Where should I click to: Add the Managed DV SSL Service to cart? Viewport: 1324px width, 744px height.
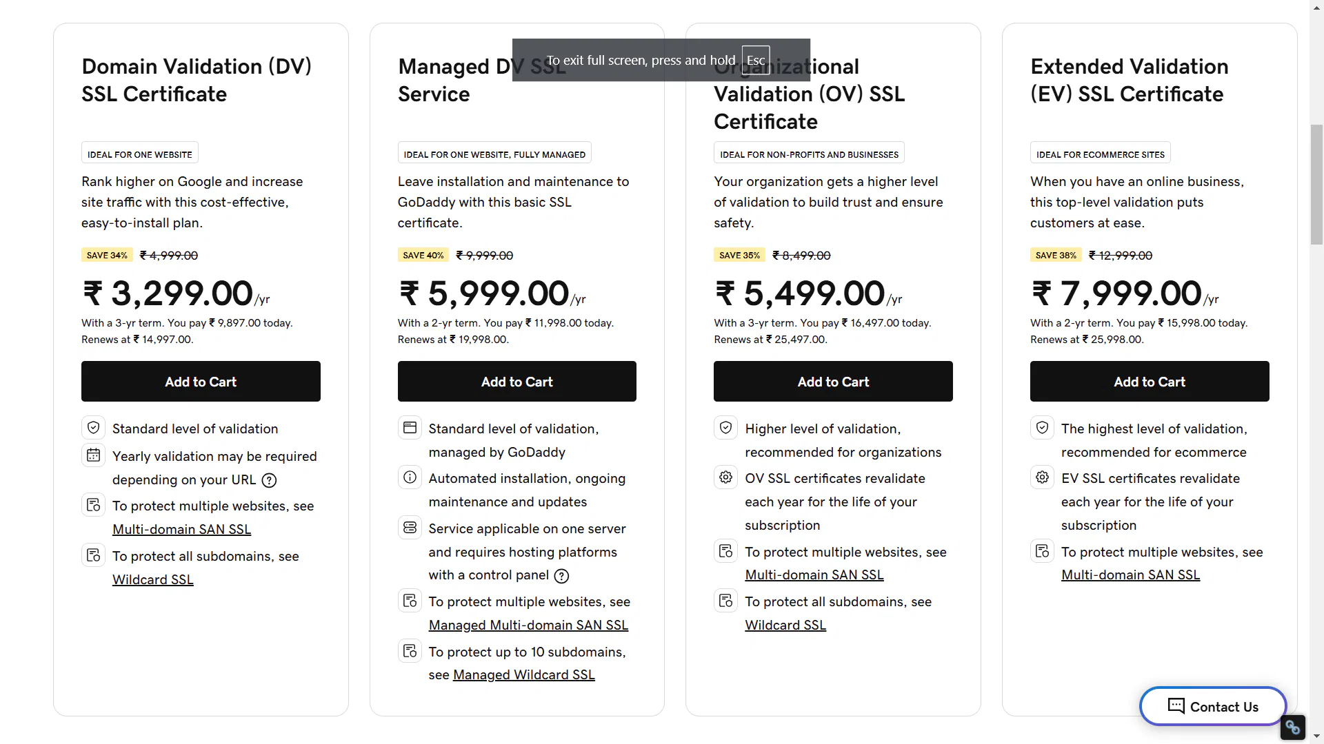click(516, 382)
